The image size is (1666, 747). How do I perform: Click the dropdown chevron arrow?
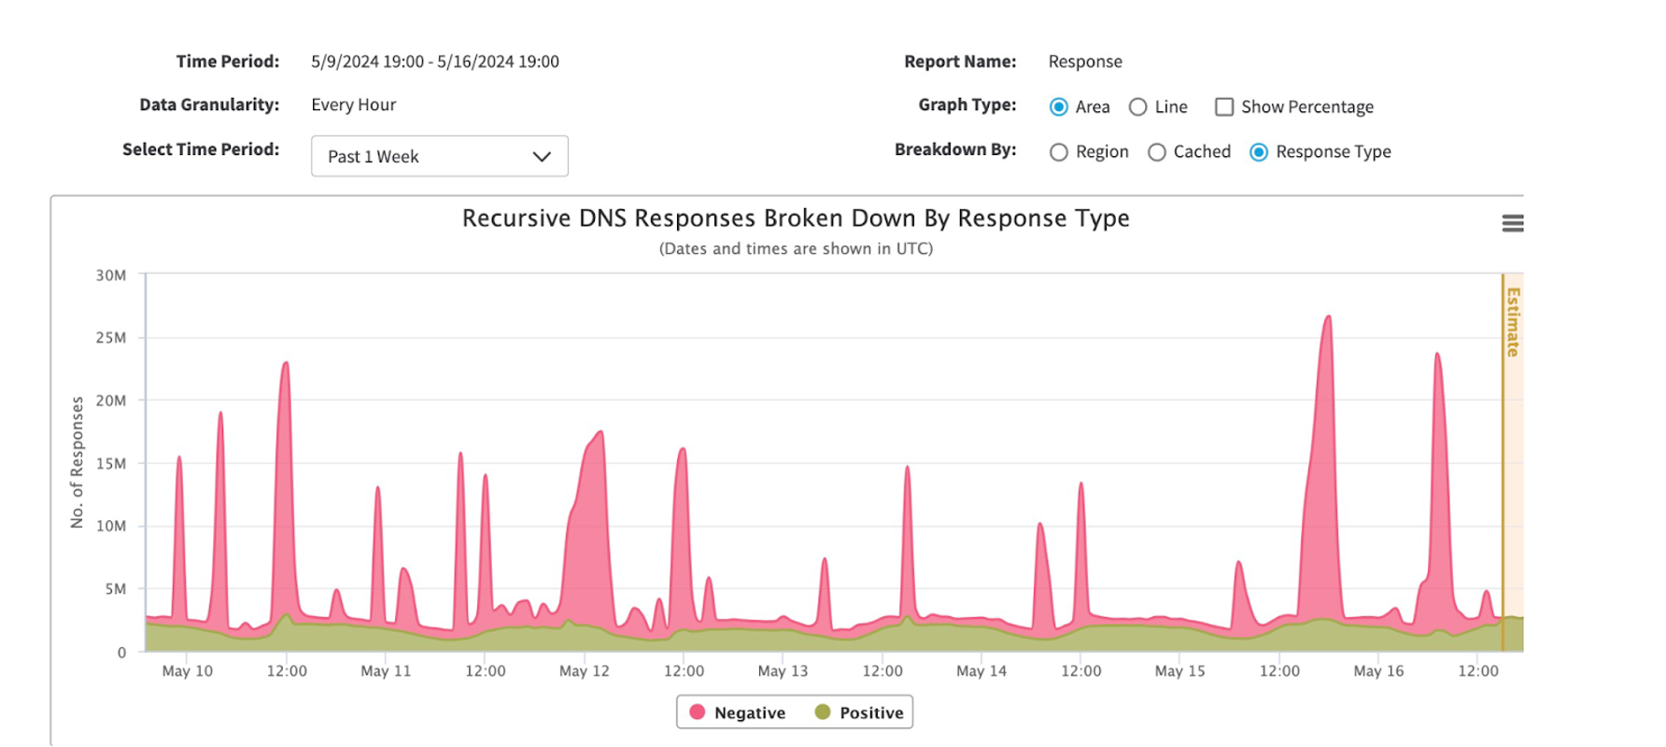pos(542,157)
